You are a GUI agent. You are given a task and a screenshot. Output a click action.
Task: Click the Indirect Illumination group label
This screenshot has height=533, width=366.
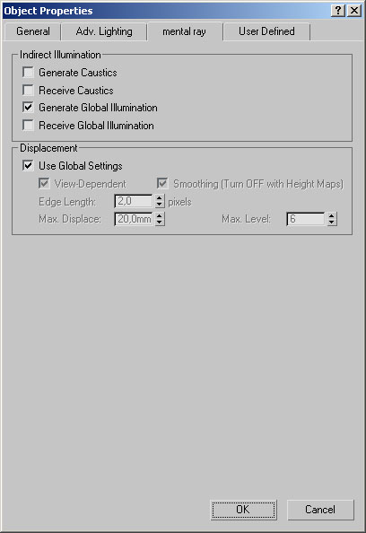tap(60, 55)
